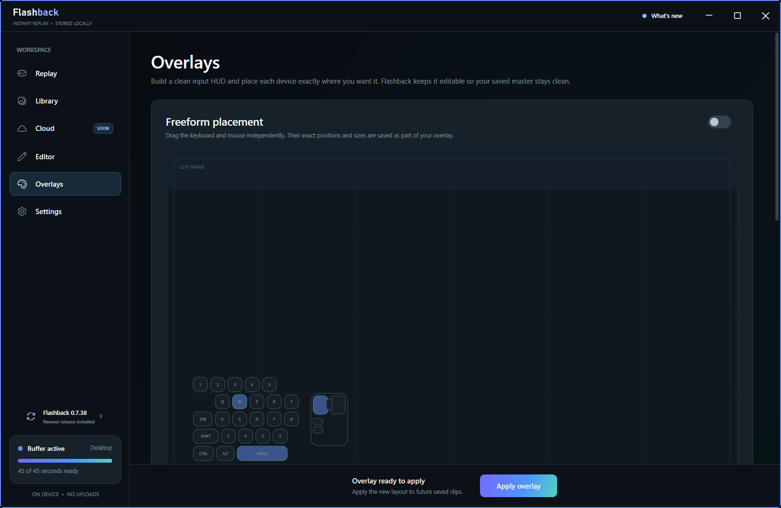
Task: Click the X key in overlay
Action: 246,436
